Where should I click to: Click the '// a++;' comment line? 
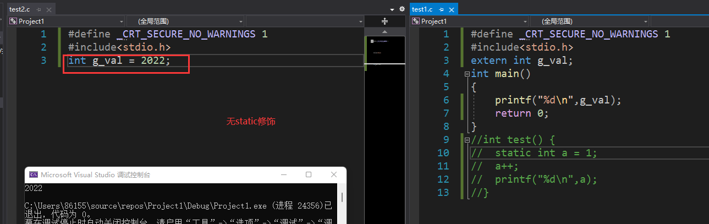[494, 166]
